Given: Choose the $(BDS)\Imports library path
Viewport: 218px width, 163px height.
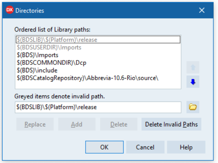Looking at the screenshot, I should pyautogui.click(x=37, y=55).
